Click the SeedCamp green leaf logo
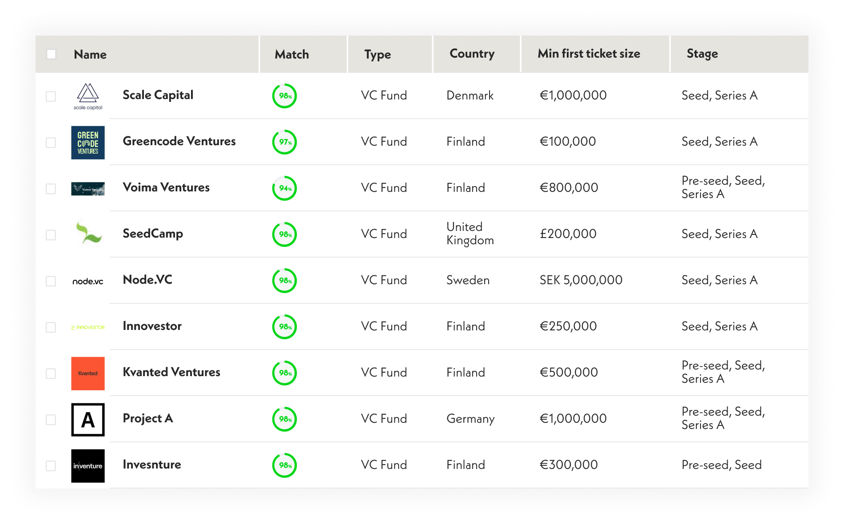The image size is (844, 524). [x=88, y=234]
